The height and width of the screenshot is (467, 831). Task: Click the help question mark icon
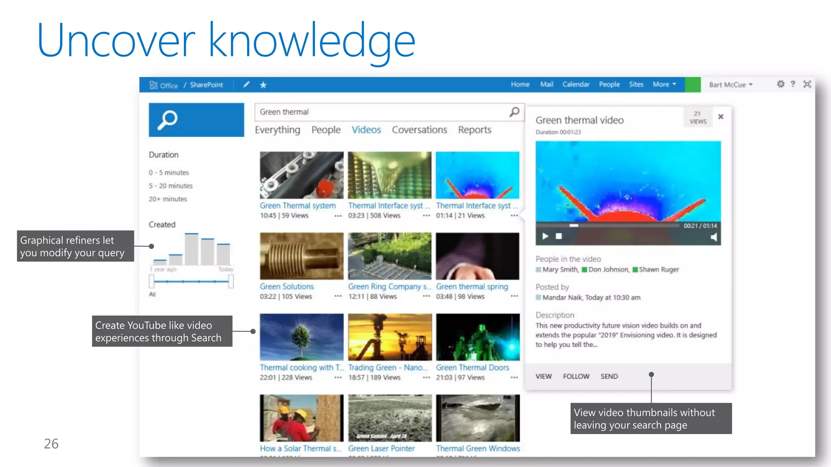(x=792, y=84)
